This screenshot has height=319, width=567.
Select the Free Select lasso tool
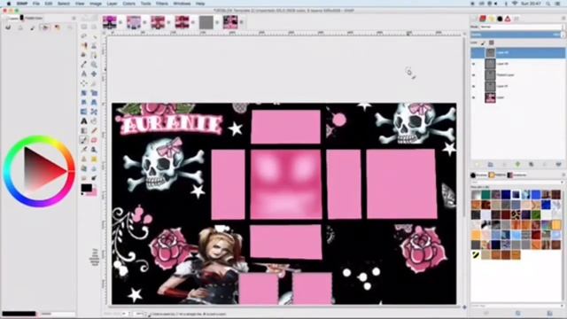click(84, 36)
